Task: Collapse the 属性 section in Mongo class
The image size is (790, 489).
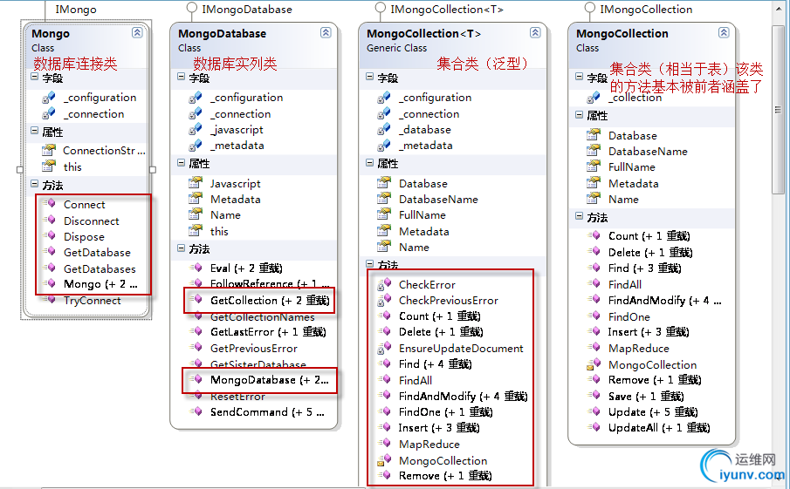Action: pos(35,130)
